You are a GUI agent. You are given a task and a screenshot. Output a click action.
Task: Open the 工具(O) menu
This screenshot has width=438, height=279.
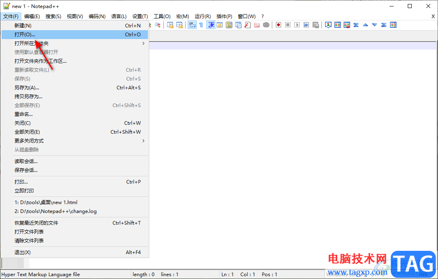click(x=162, y=17)
